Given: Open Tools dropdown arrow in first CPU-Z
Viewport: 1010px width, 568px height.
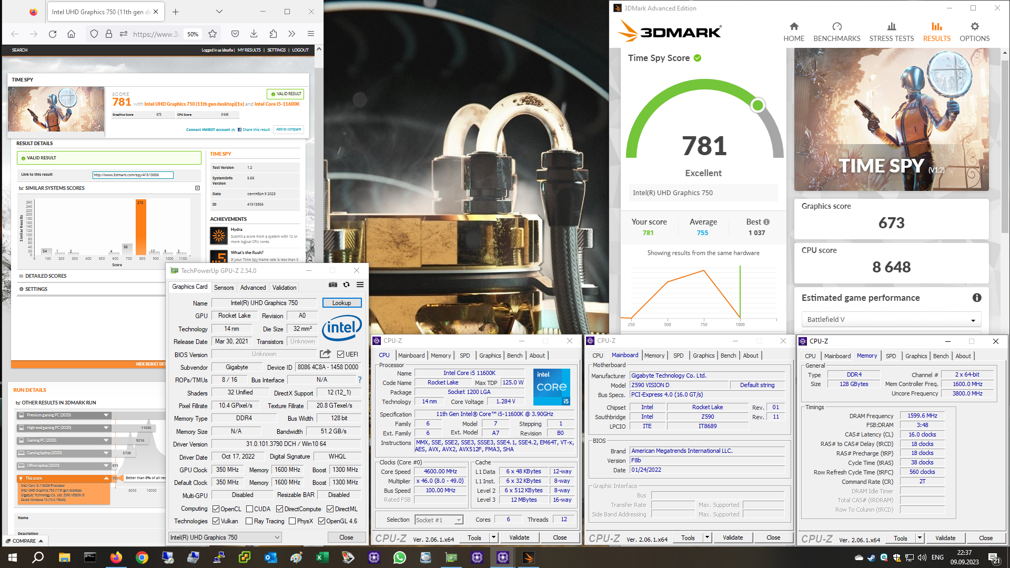Looking at the screenshot, I should click(x=493, y=537).
